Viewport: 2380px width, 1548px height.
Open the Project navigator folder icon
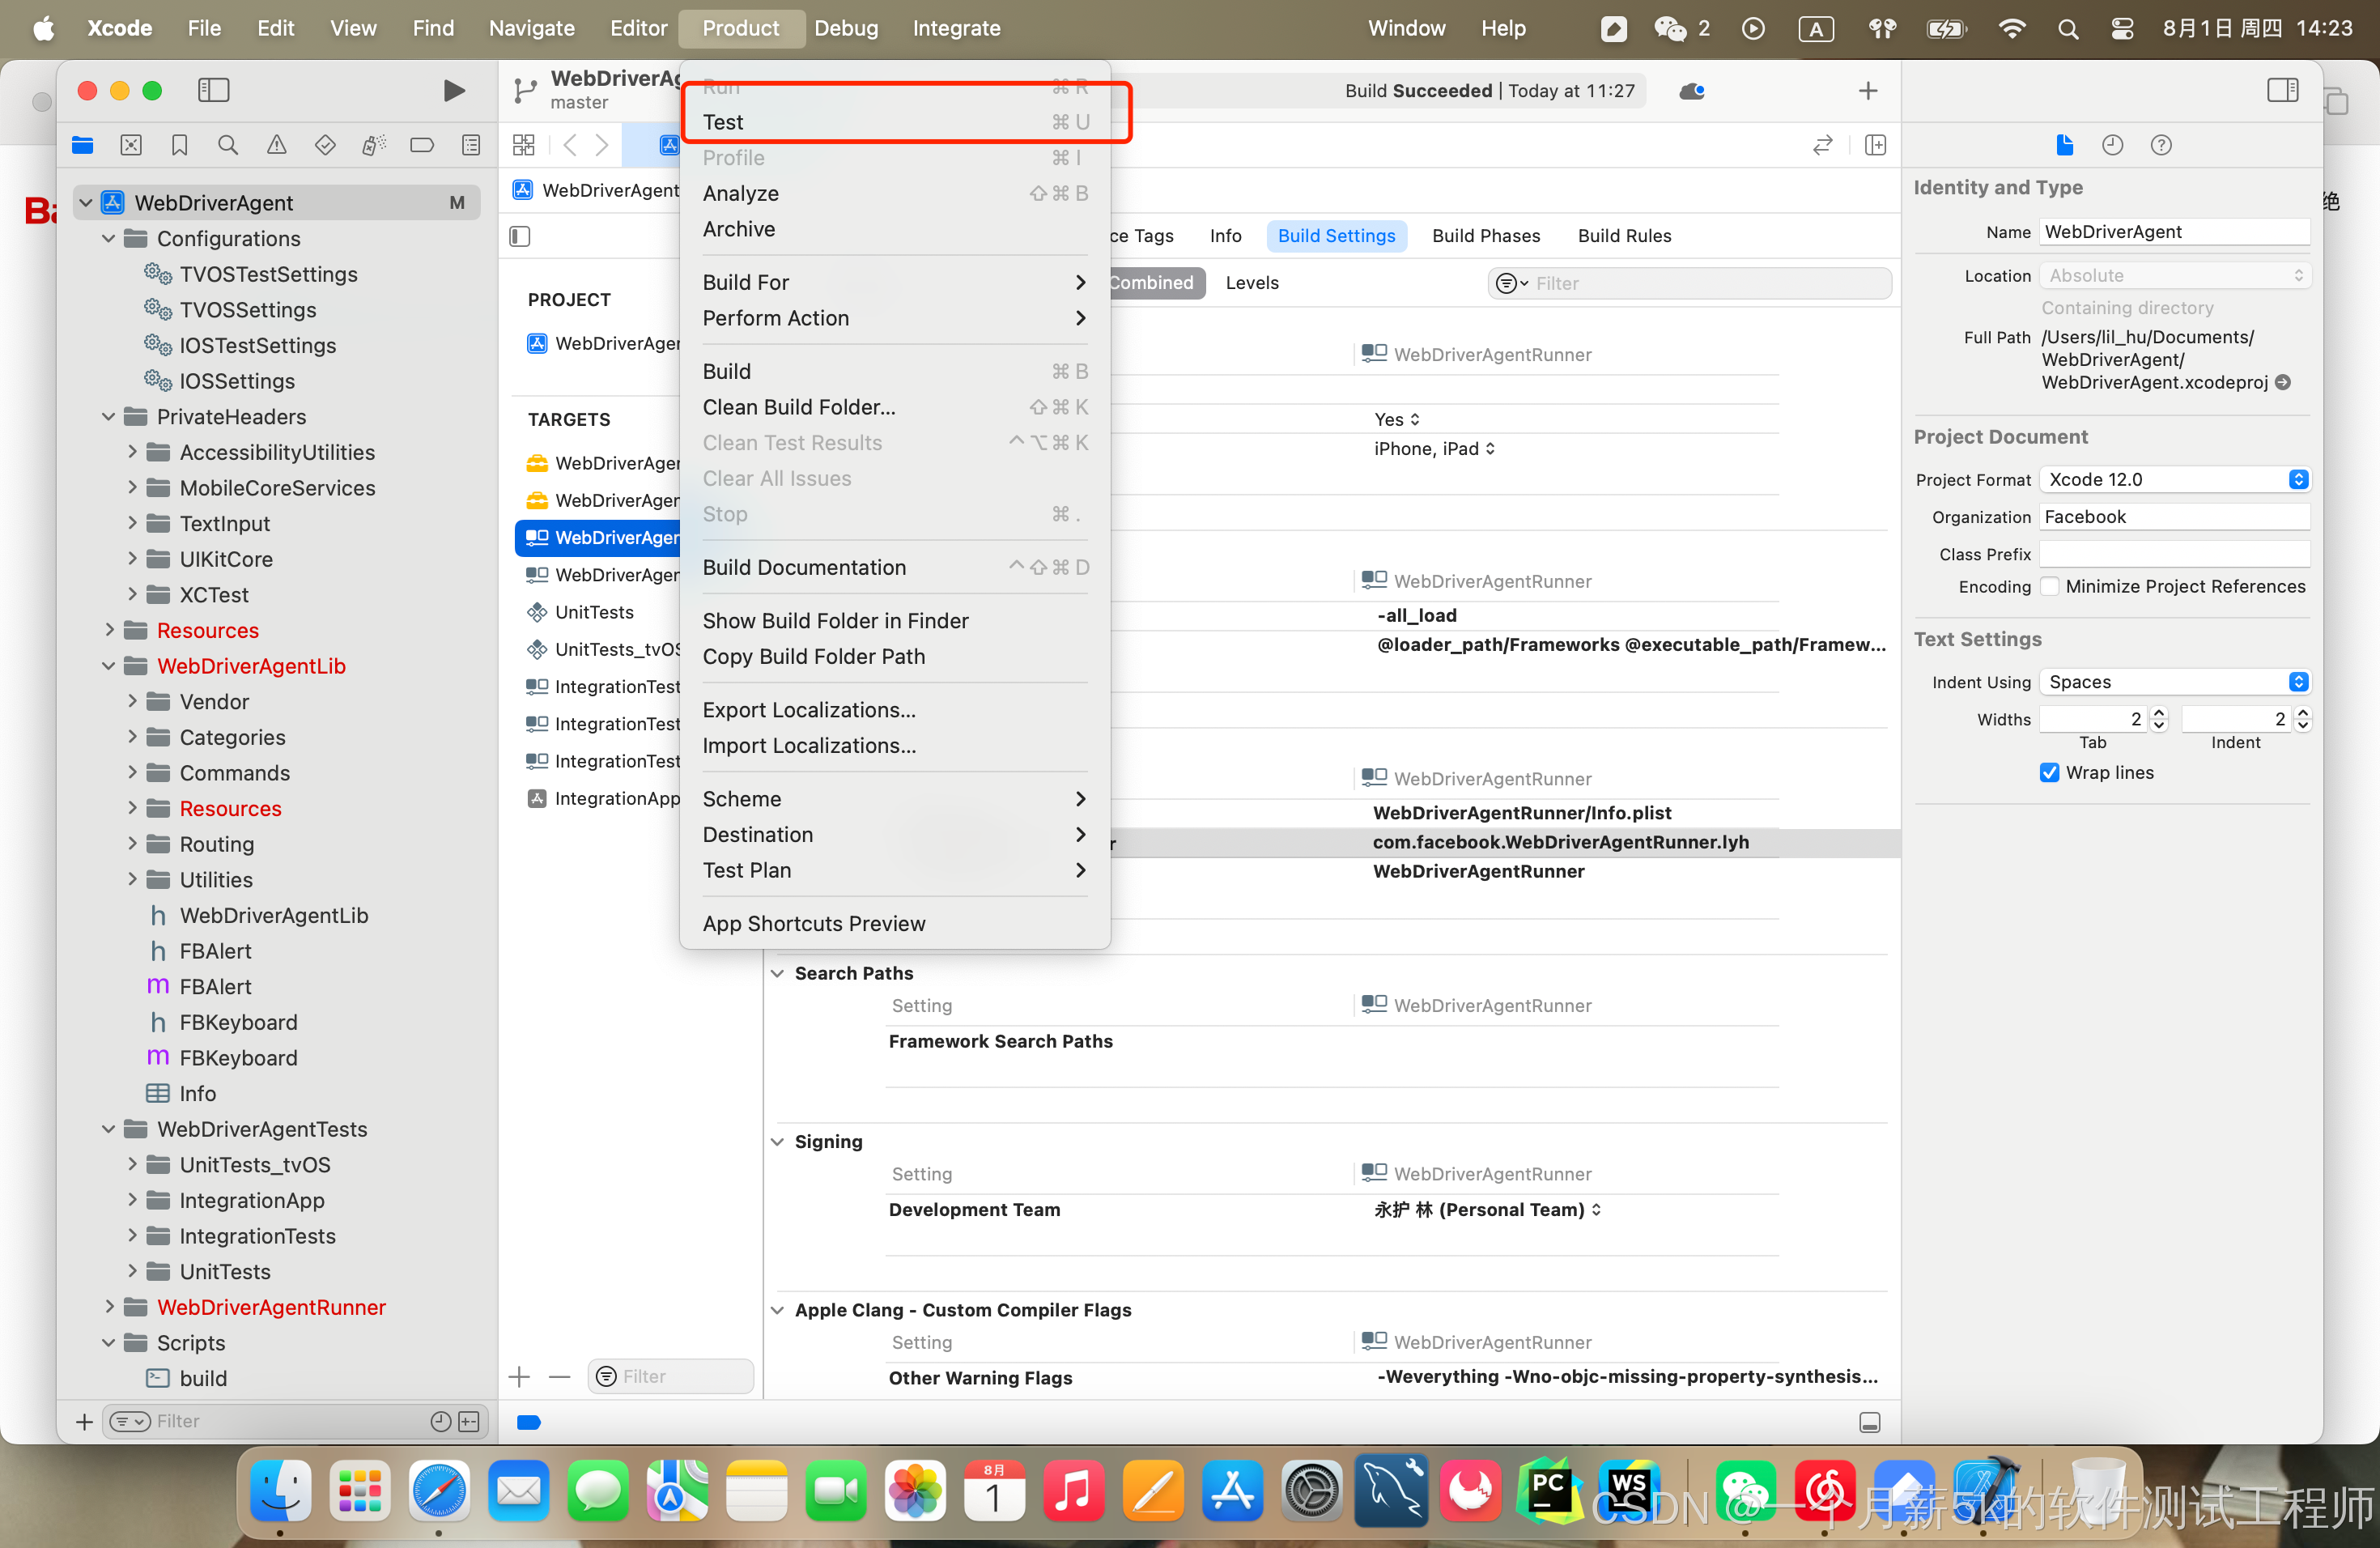pos(83,146)
